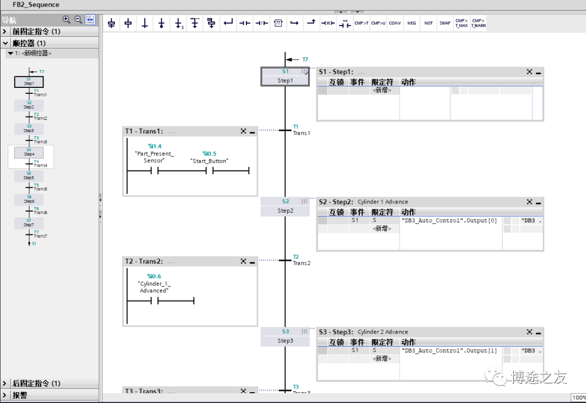Click step S1 Step1 box in editor

[x=285, y=76]
